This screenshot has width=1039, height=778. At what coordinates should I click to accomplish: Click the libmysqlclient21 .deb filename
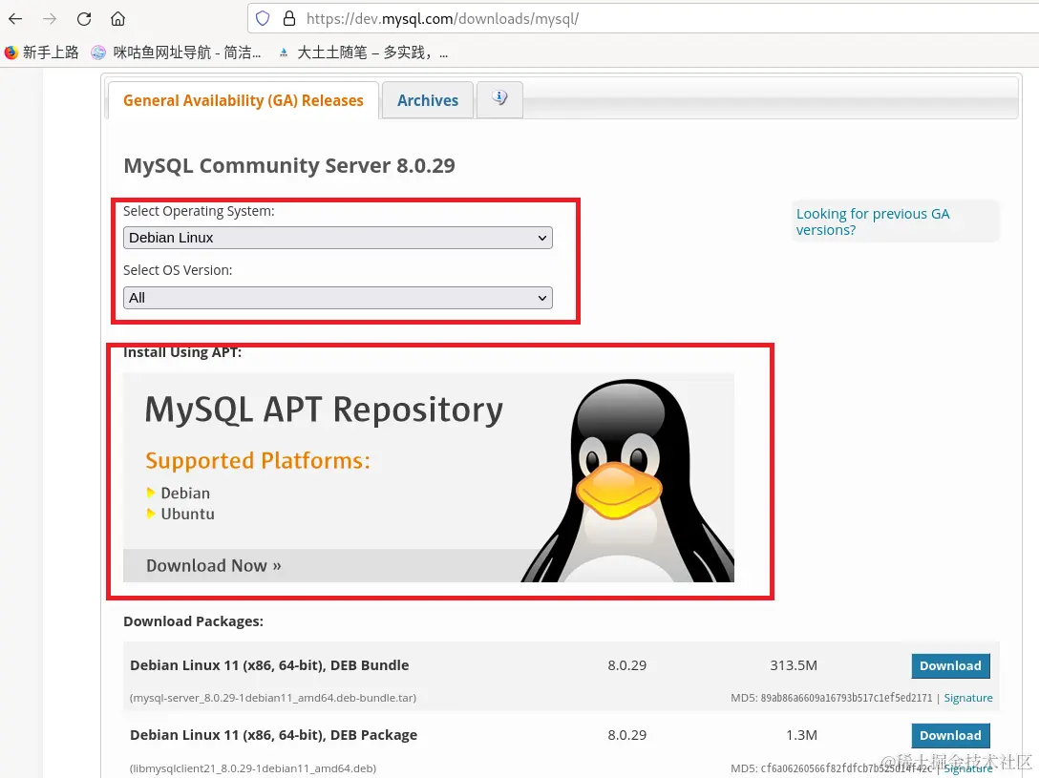(253, 768)
